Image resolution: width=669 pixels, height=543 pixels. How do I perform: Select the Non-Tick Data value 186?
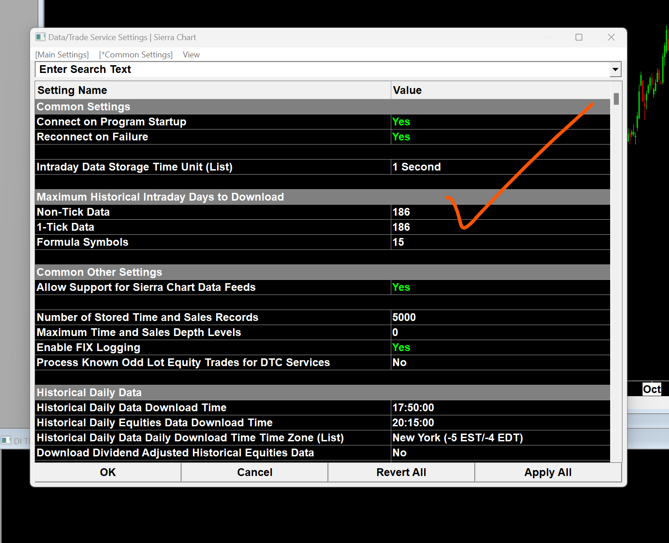500,212
